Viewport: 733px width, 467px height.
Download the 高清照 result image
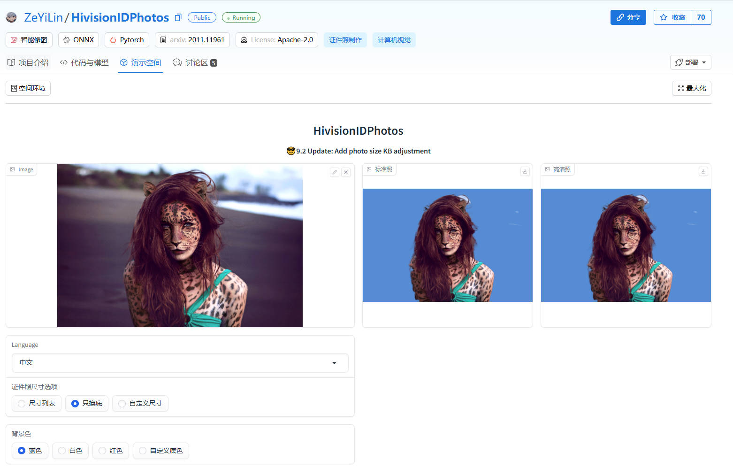tap(703, 171)
